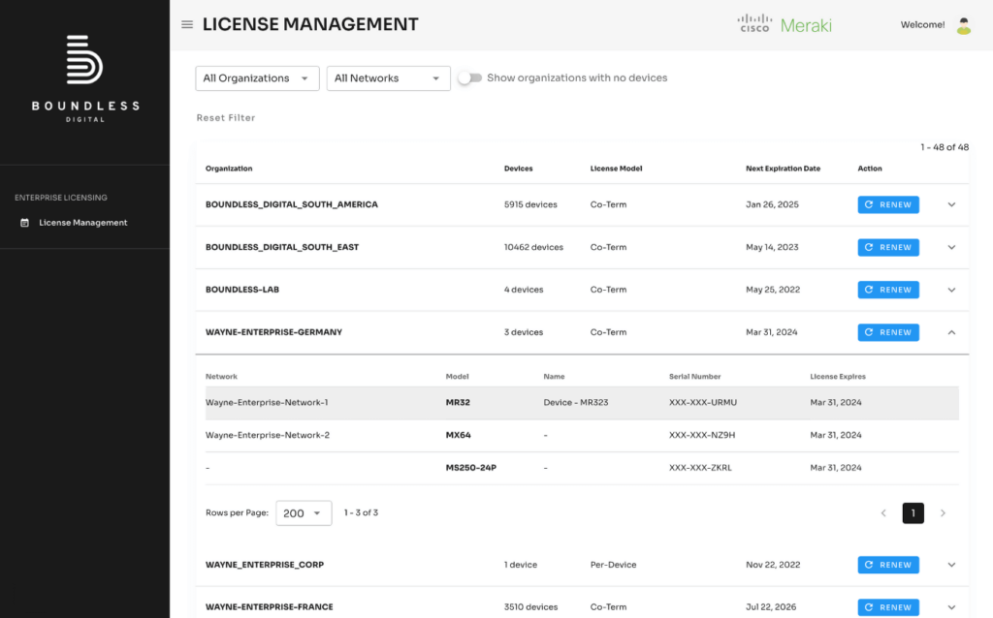
Task: Open the hamburger navigation menu
Action: 186,24
